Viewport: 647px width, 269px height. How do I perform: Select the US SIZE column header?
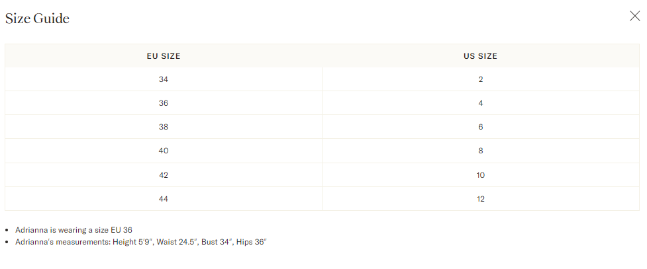pos(480,56)
